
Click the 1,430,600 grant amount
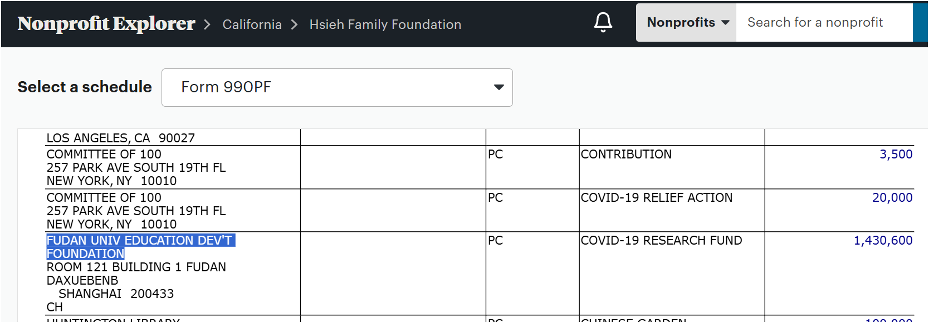(x=883, y=240)
